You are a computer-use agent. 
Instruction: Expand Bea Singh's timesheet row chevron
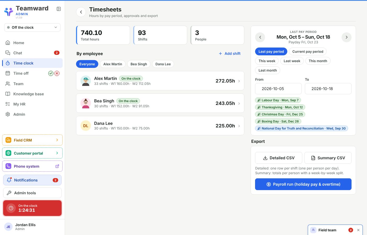(x=239, y=103)
